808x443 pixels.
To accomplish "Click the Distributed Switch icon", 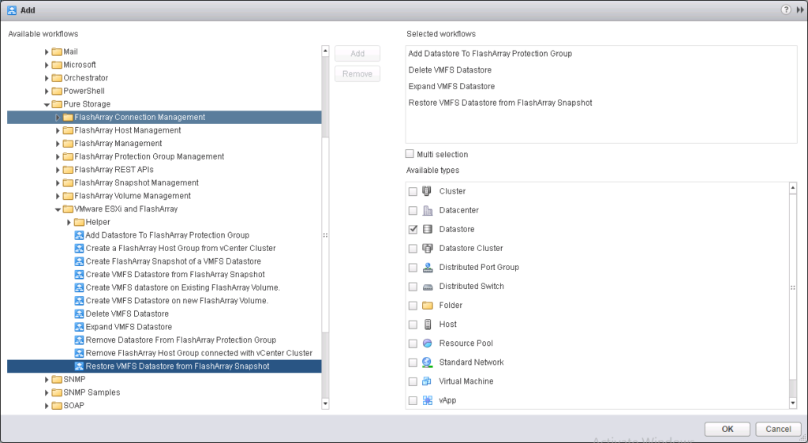I will click(x=427, y=287).
